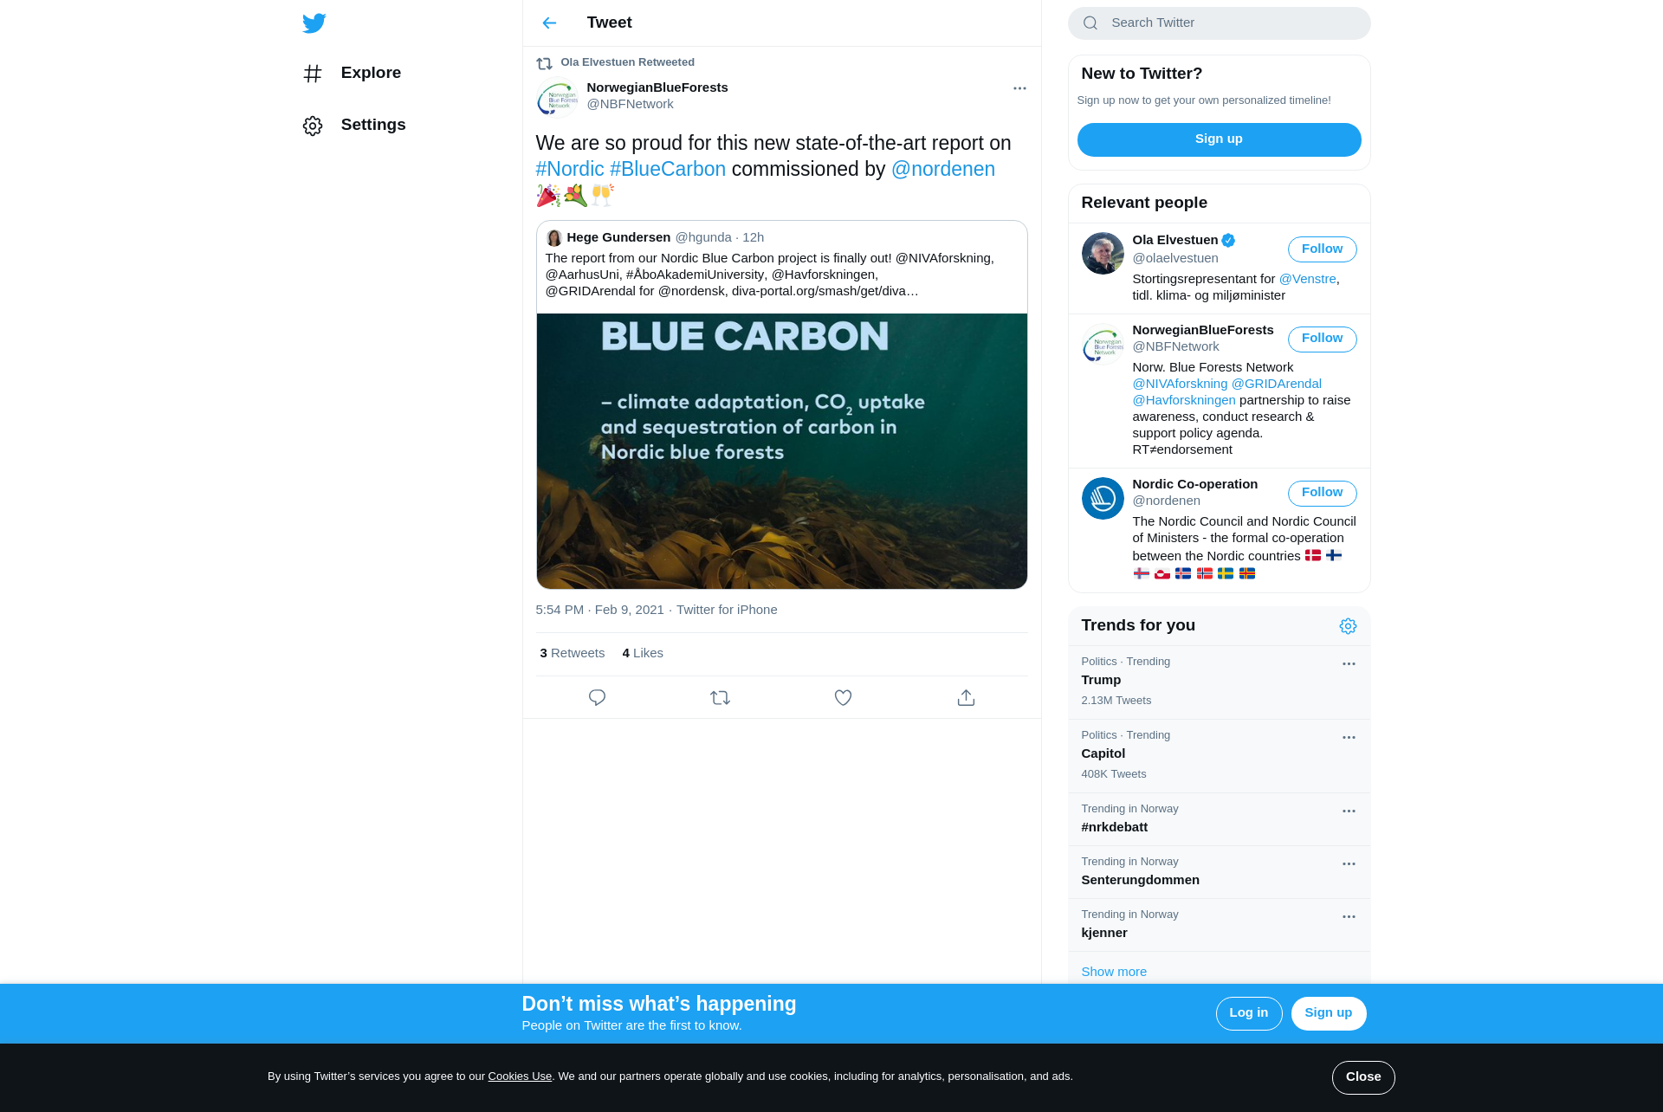
Task: Open the tweet's more options menu
Action: (1019, 88)
